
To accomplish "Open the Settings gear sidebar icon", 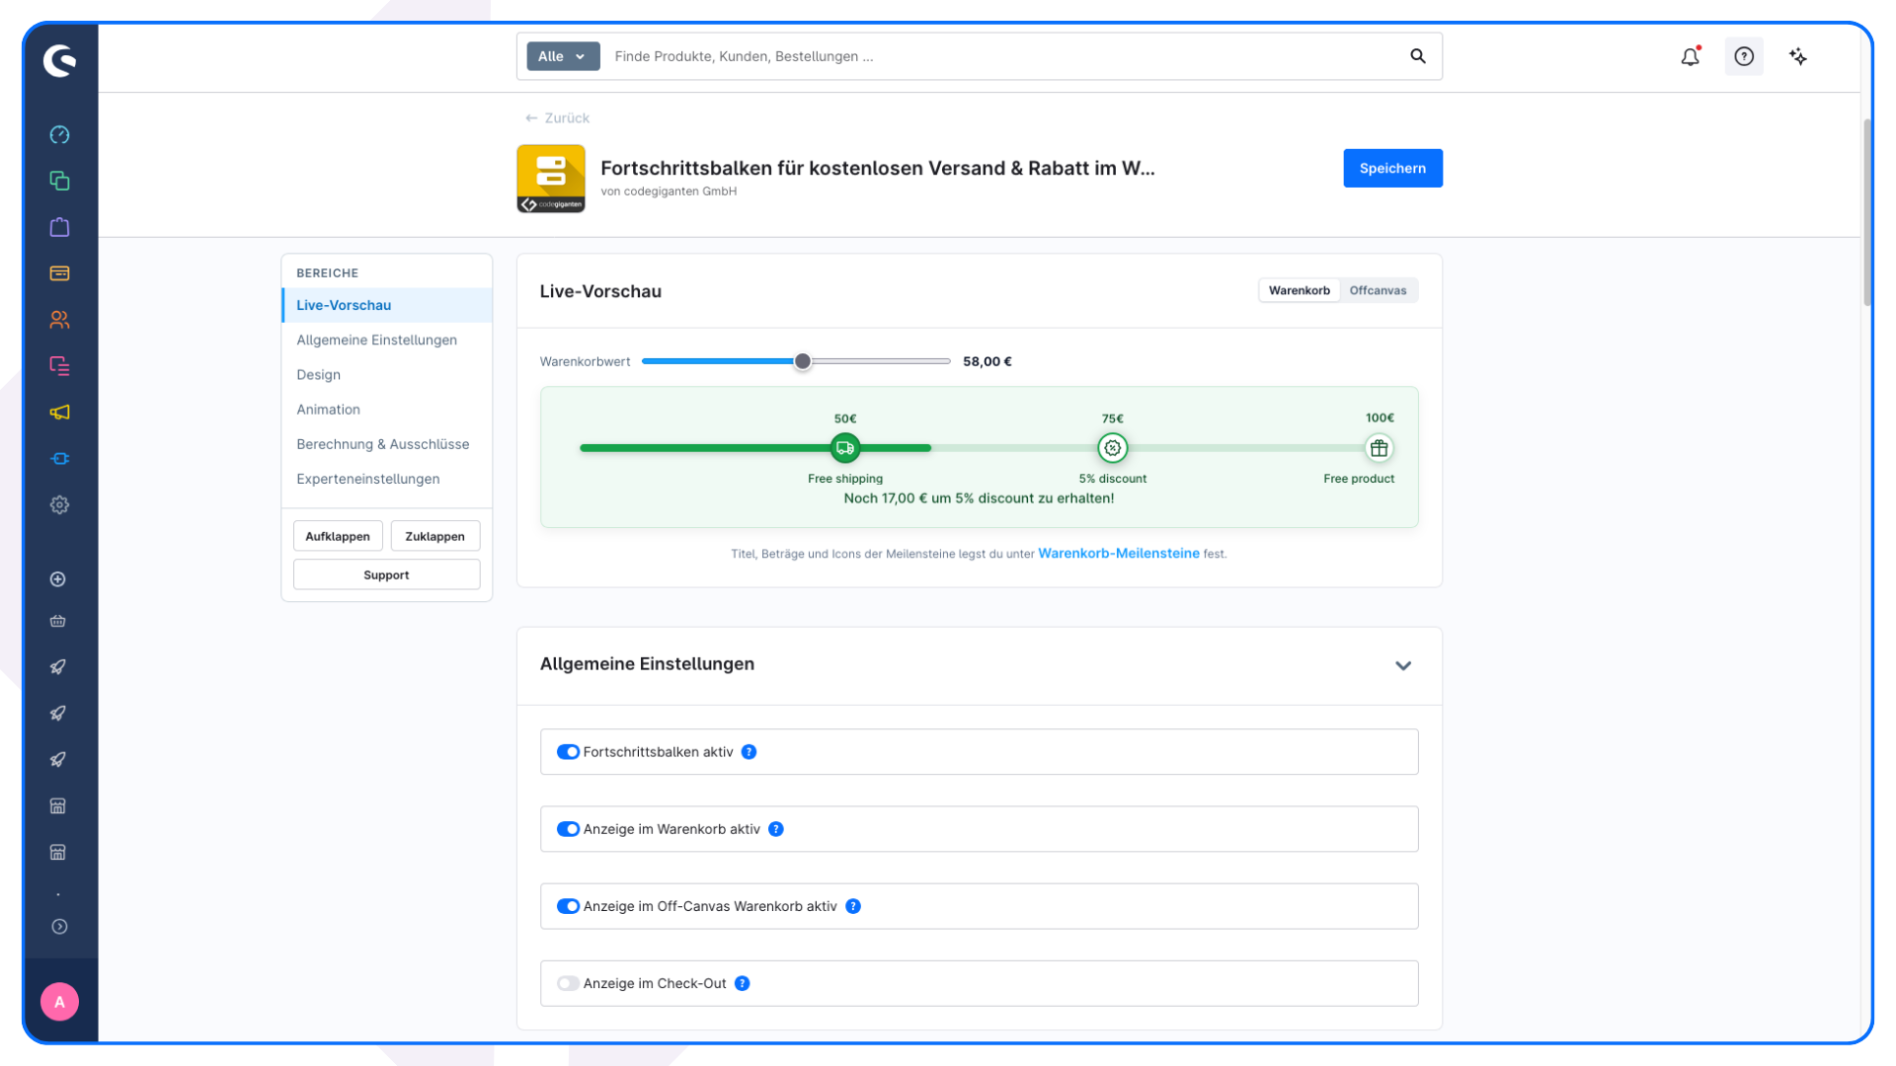I will tap(59, 505).
